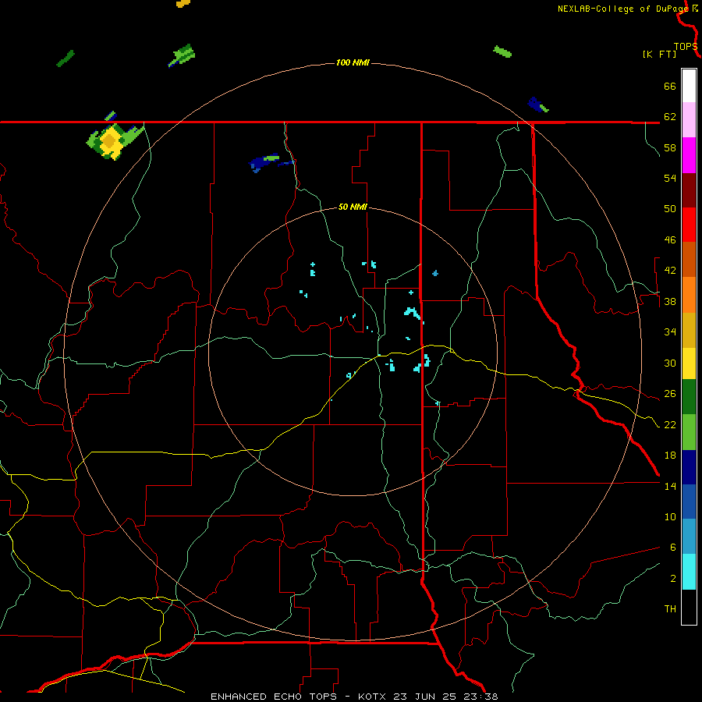Click the "34" legend value
The image size is (702, 702).
670,332
